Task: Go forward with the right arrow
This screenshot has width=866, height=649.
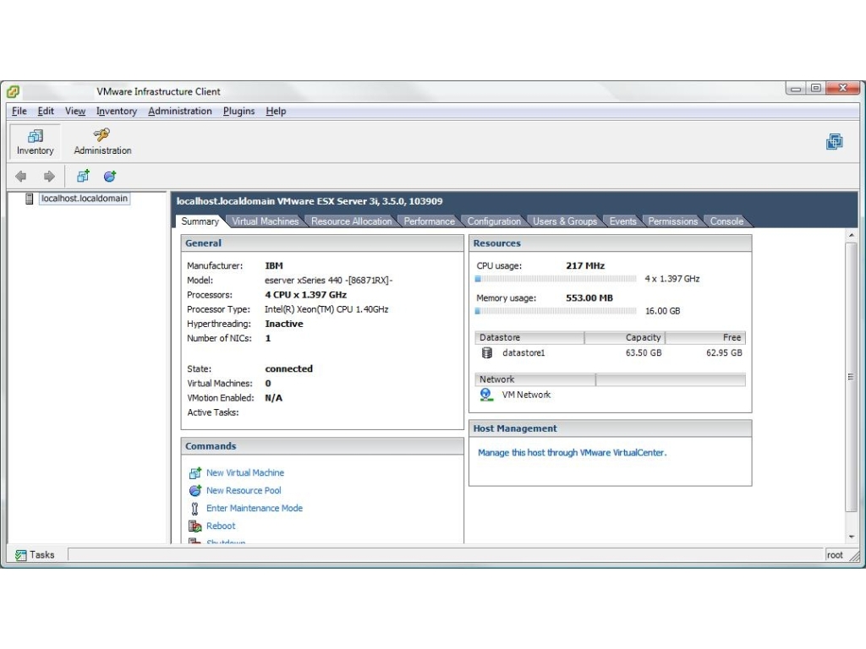Action: click(49, 177)
